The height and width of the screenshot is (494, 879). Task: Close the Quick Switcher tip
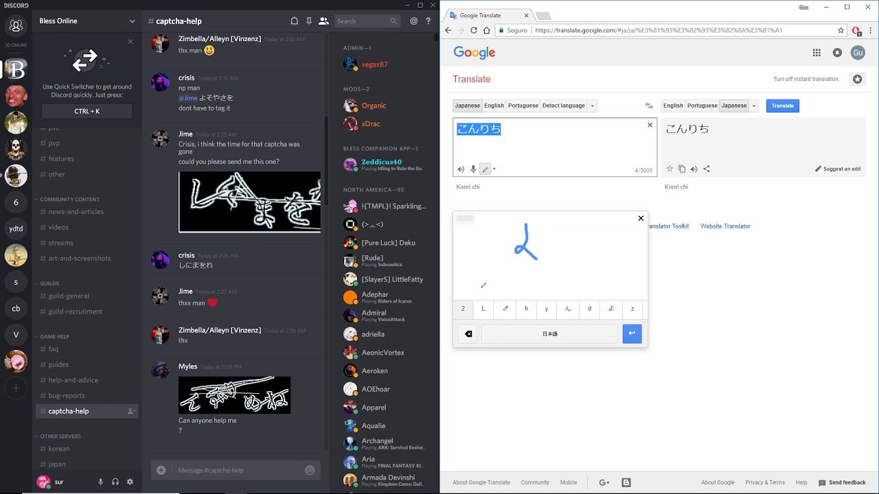tap(130, 42)
